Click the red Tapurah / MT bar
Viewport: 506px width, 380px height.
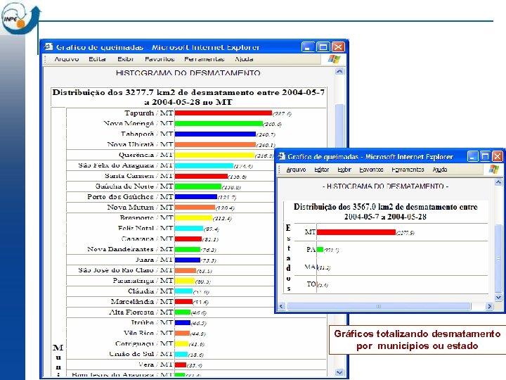pyautogui.click(x=223, y=113)
